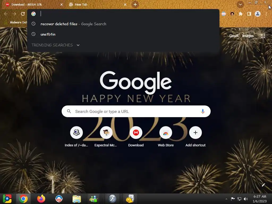Image resolution: width=272 pixels, height=204 pixels.
Task: Click the magnifier icon in search box
Action: point(69,111)
